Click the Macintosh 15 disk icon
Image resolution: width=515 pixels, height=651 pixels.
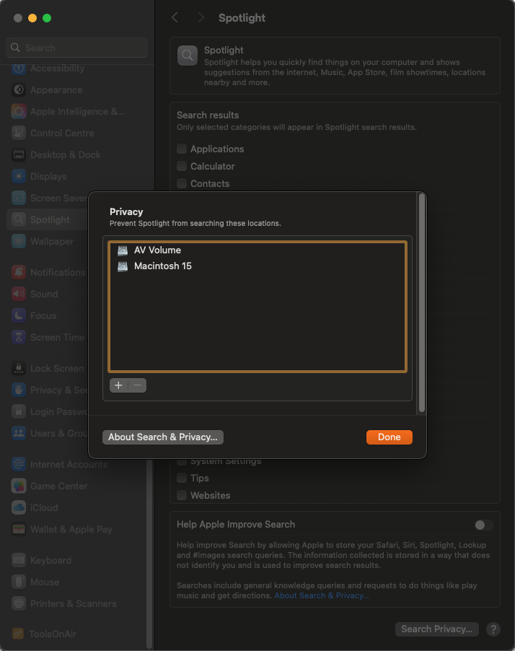tap(123, 266)
